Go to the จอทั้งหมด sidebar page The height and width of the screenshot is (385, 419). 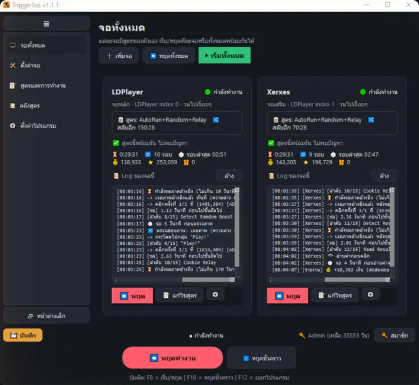(x=46, y=46)
